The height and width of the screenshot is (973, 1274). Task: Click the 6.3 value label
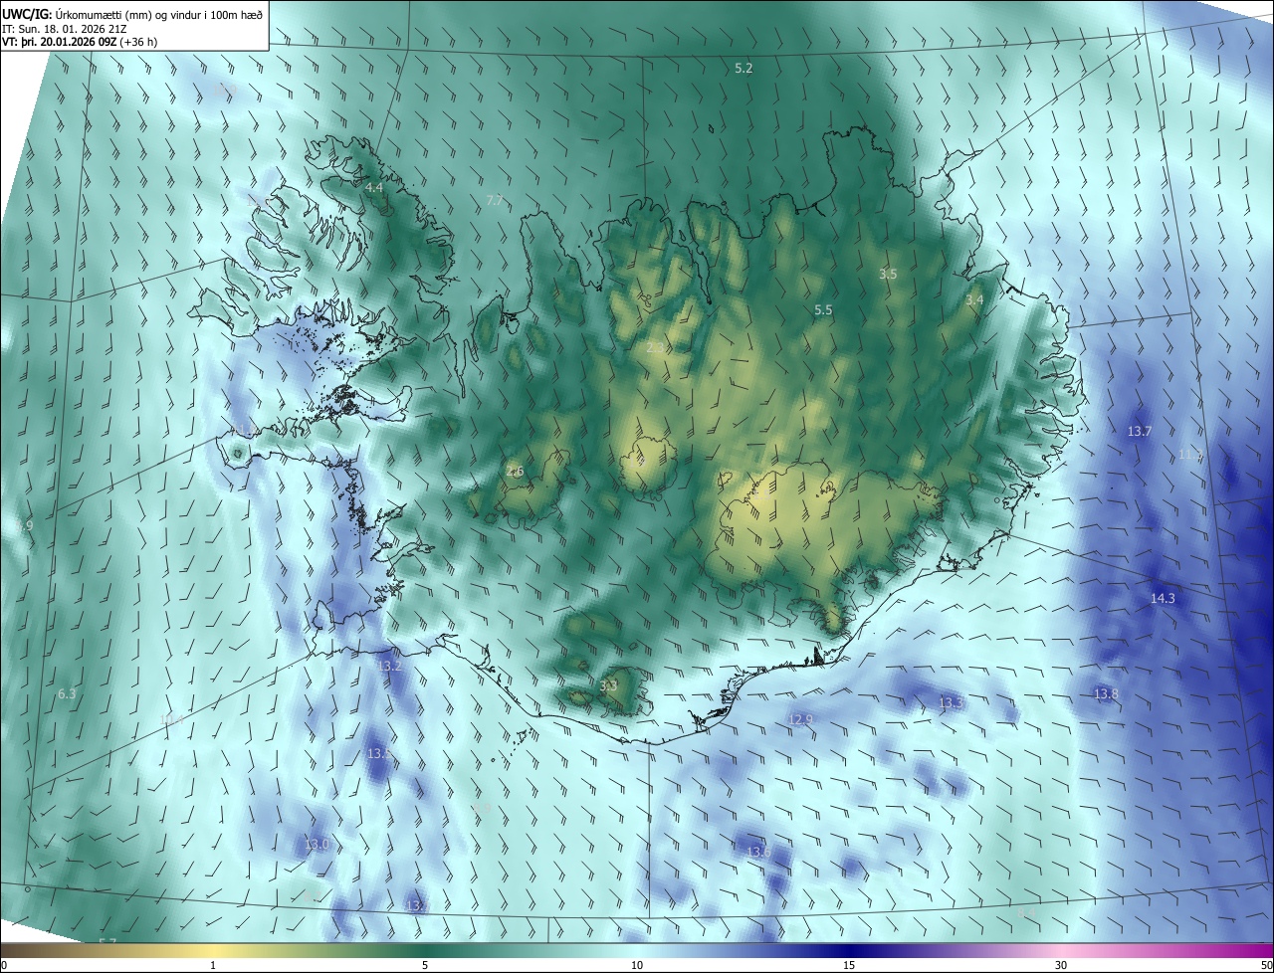pyautogui.click(x=67, y=694)
